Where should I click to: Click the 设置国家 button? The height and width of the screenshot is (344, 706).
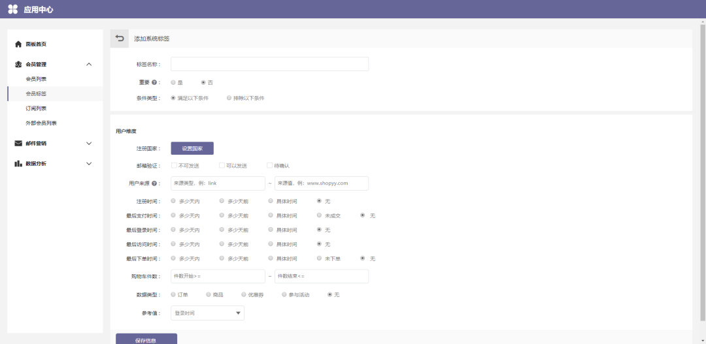click(192, 148)
